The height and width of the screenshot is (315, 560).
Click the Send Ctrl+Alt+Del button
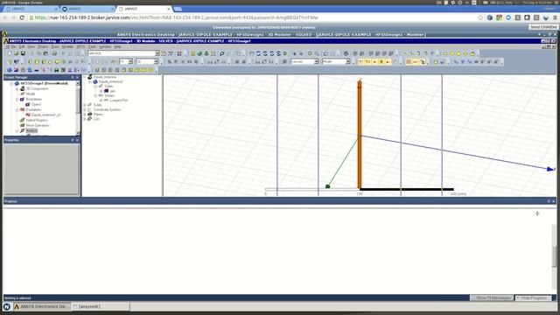coord(542,27)
